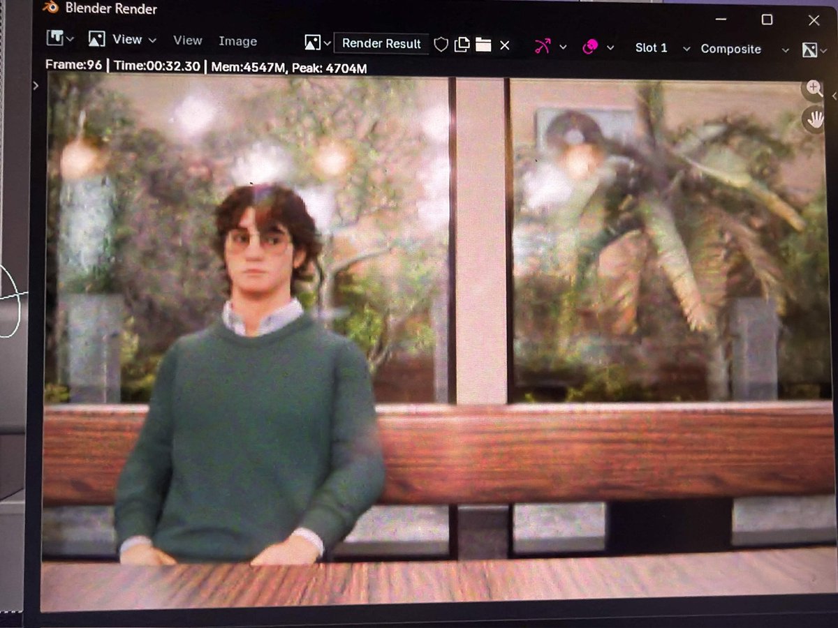Click the new image duplicate icon
838x628 pixels.
click(x=462, y=45)
